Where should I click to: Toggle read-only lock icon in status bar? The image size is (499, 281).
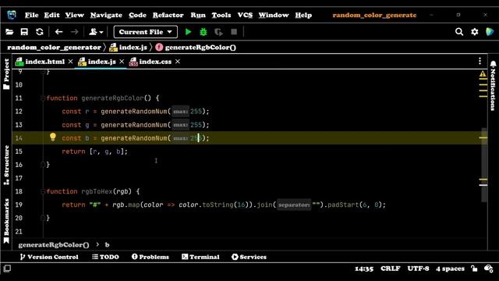[474, 269]
